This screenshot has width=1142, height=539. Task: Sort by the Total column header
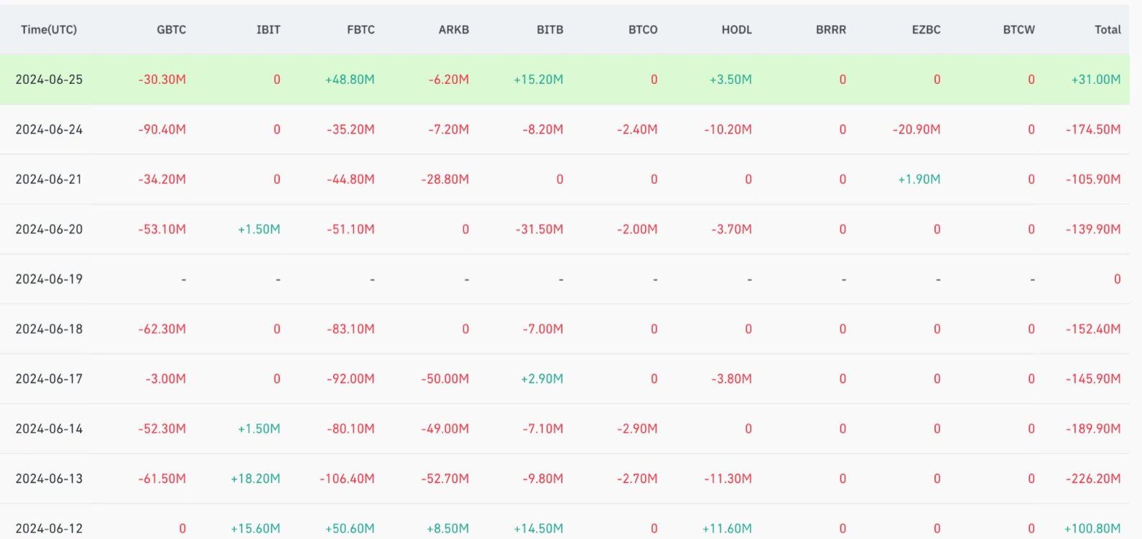pyautogui.click(x=1107, y=29)
